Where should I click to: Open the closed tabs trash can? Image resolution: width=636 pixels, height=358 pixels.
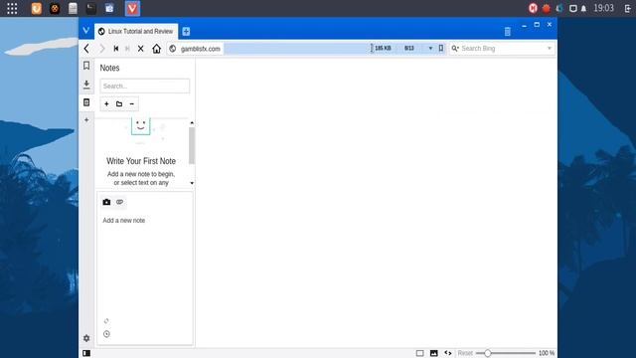pos(507,31)
